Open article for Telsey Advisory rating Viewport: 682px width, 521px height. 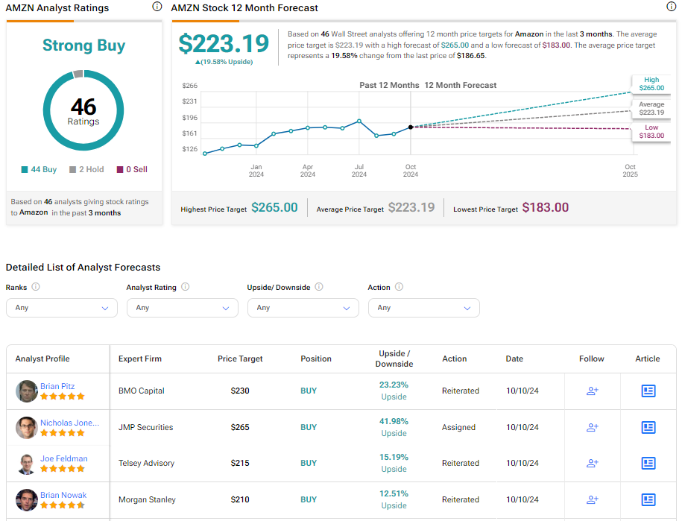pos(648,463)
